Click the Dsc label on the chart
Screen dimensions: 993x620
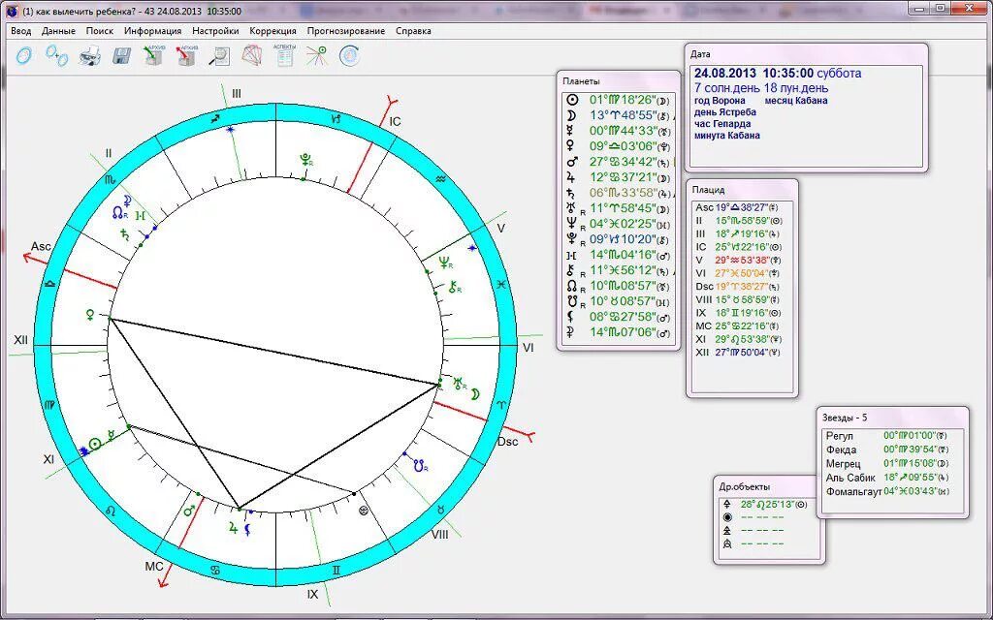[508, 442]
